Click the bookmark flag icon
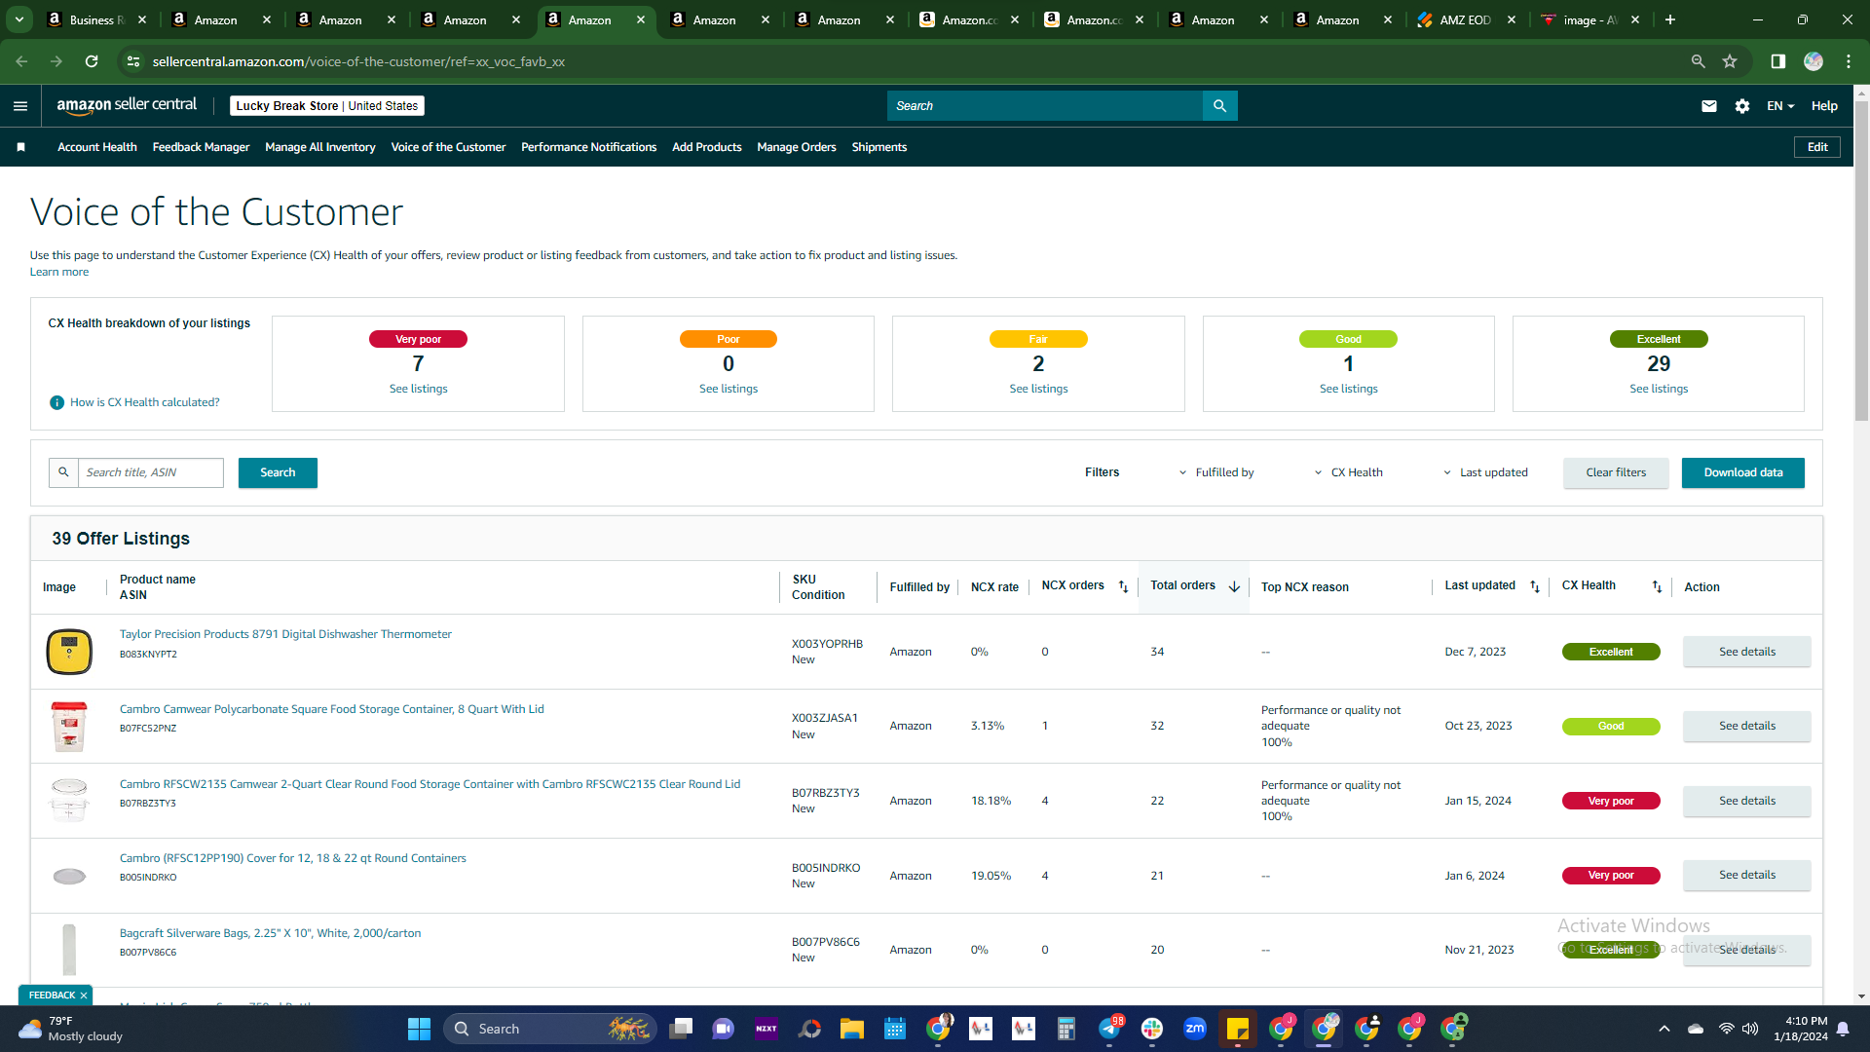The width and height of the screenshot is (1870, 1052). click(x=21, y=147)
